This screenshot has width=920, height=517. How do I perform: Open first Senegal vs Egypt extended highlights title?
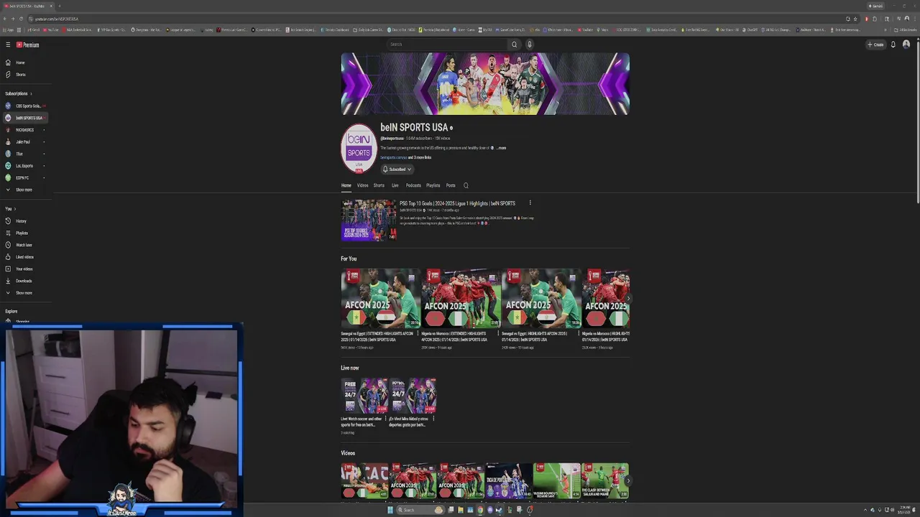[x=377, y=336]
